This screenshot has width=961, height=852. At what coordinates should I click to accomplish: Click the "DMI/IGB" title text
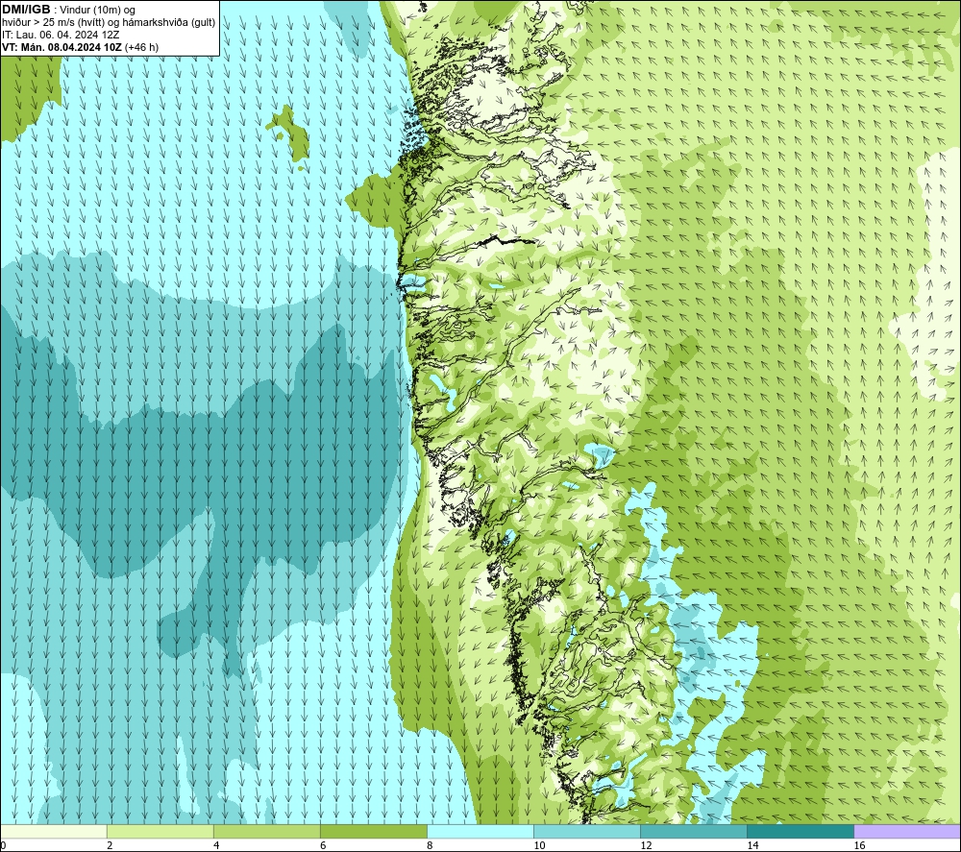[26, 10]
